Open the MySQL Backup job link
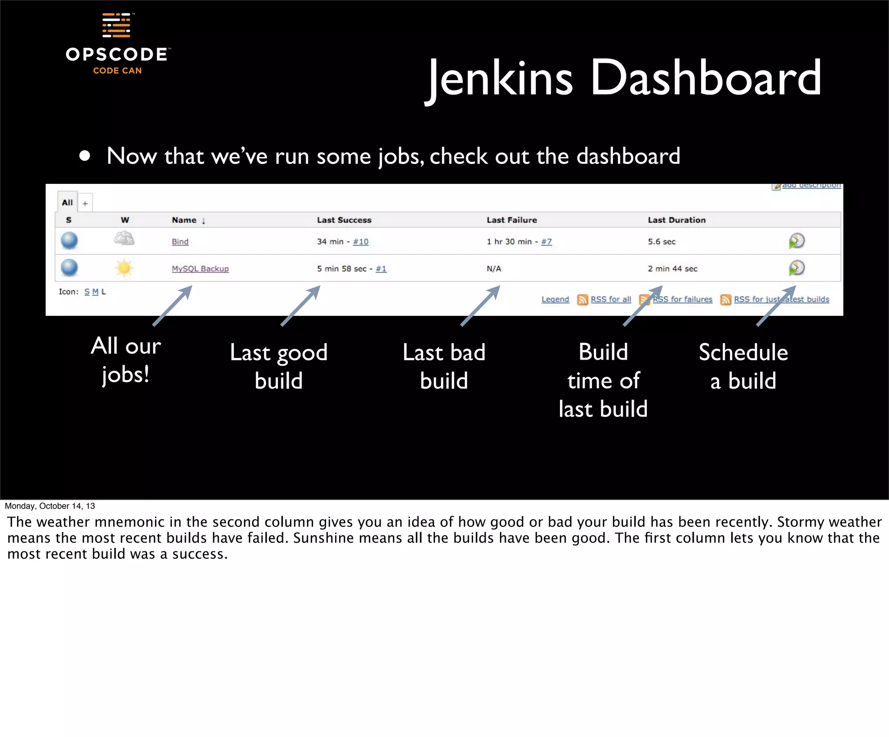The image size is (889, 737). click(x=200, y=269)
